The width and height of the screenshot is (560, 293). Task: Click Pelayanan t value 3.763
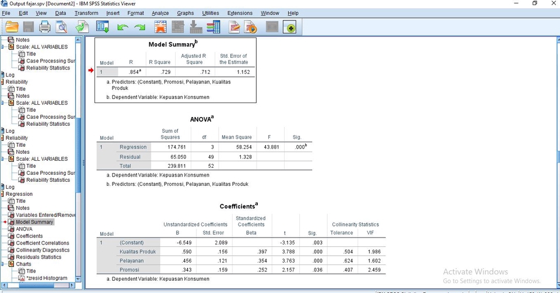288,260
